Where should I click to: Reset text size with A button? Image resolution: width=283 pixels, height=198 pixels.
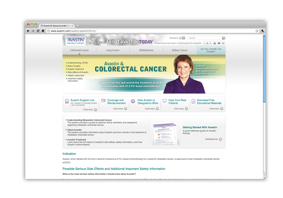click(x=207, y=43)
